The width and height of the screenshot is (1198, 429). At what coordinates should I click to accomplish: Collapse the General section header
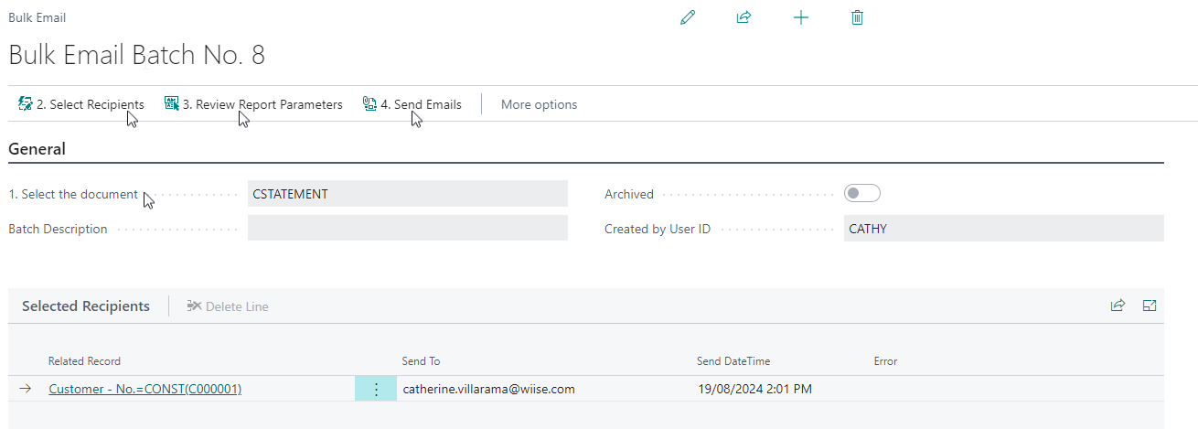pyautogui.click(x=37, y=149)
